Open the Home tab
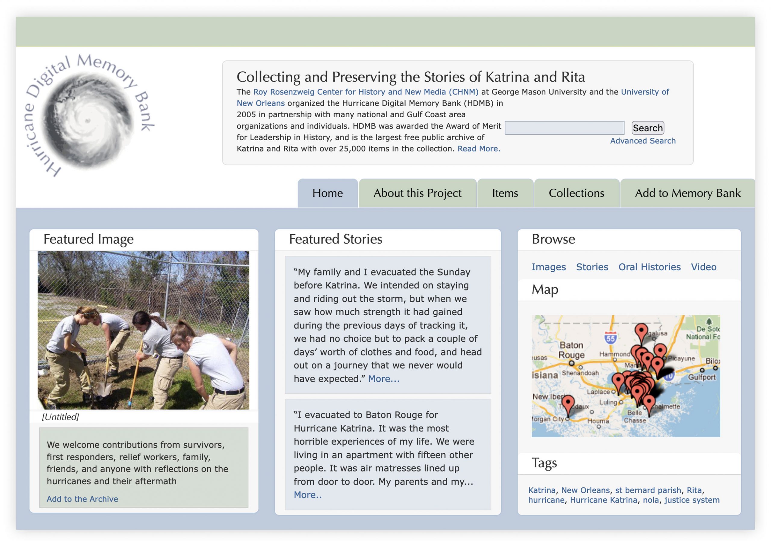Image resolution: width=771 pixels, height=548 pixels. tap(327, 193)
